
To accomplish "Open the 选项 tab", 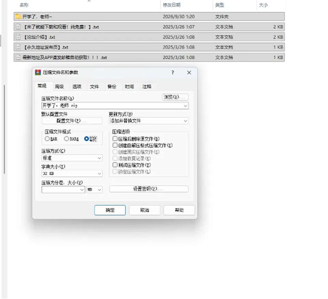I will [77, 86].
